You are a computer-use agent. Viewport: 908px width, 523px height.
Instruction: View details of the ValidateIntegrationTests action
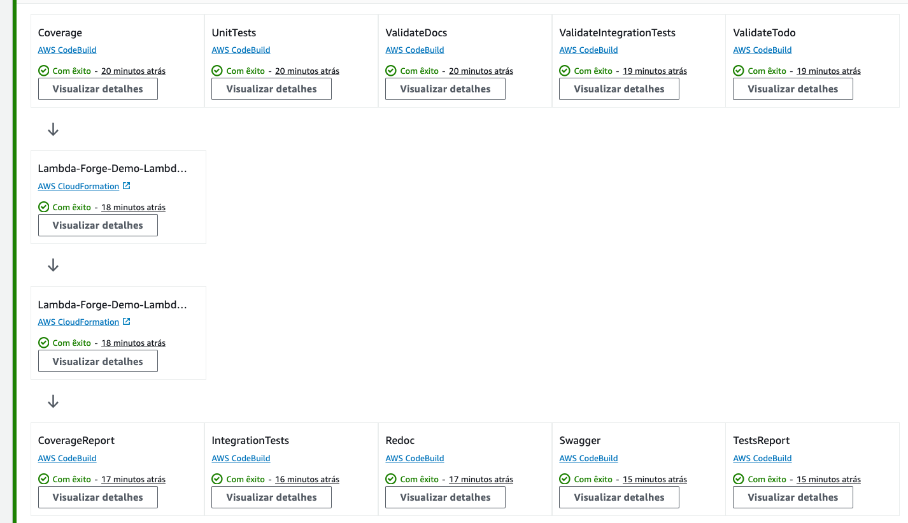click(x=619, y=89)
